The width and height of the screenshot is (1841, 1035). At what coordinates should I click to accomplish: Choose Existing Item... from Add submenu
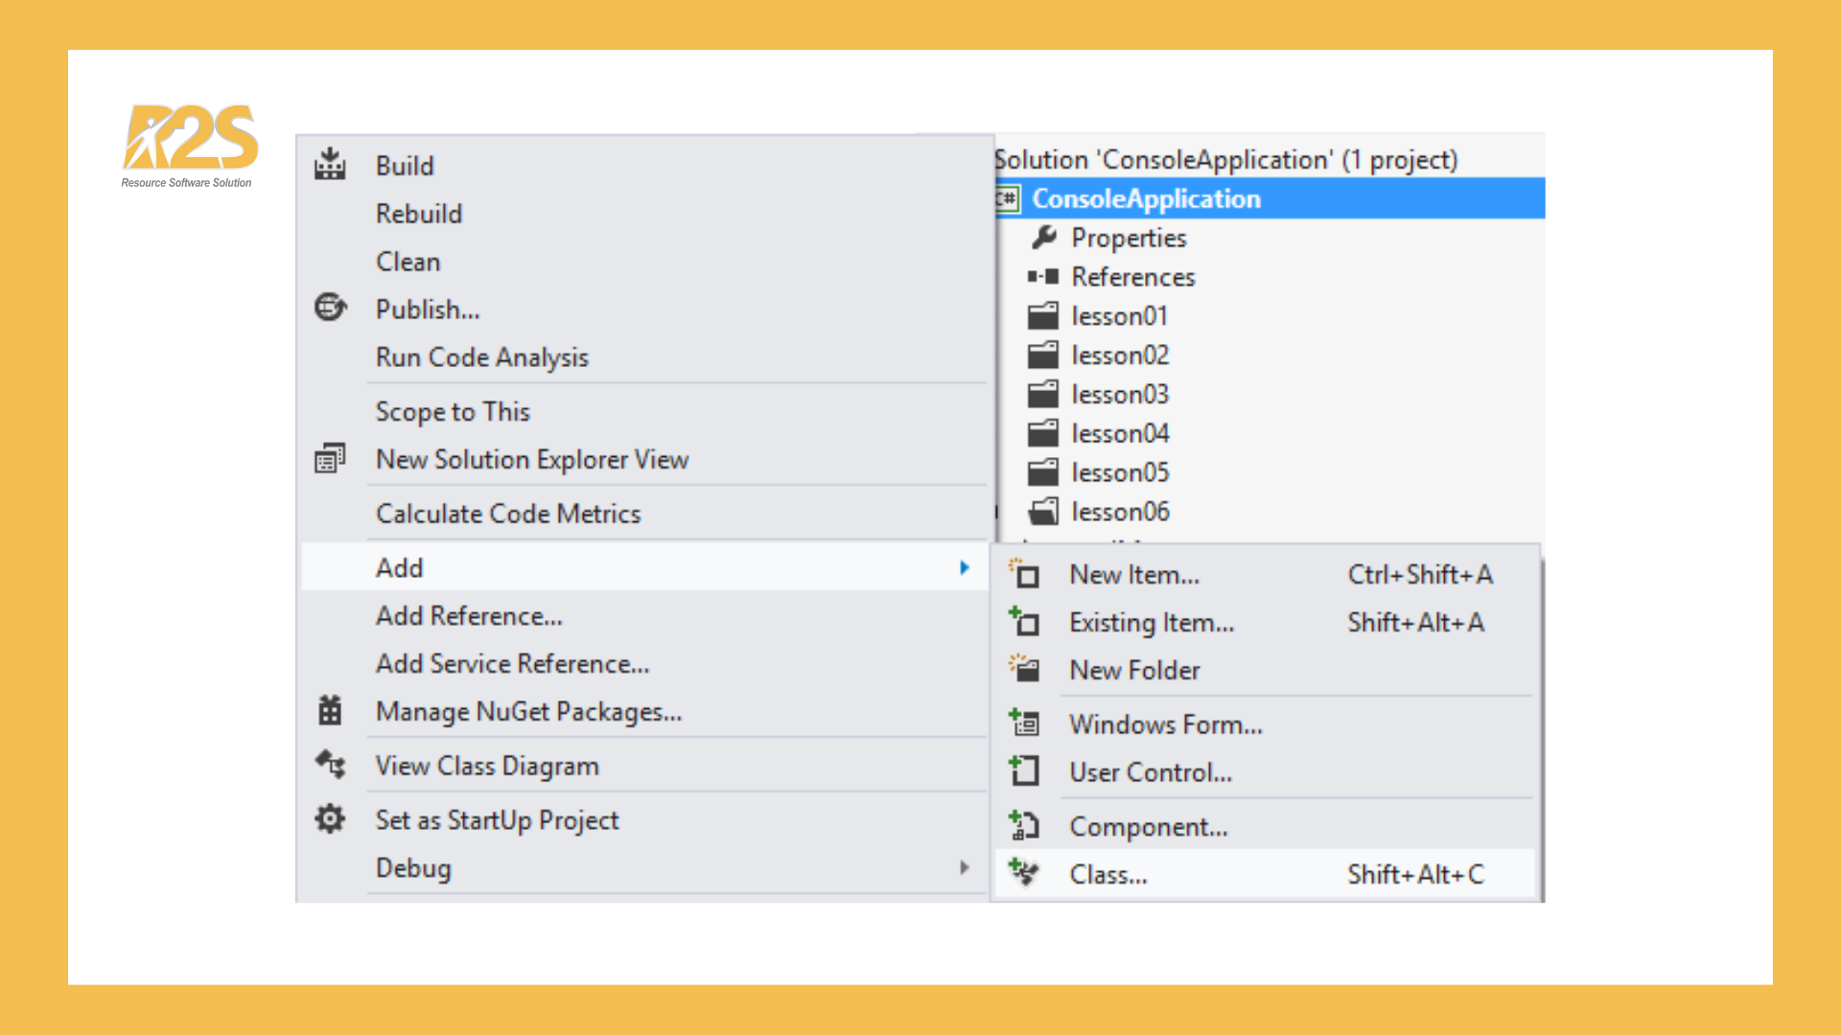1151,622
